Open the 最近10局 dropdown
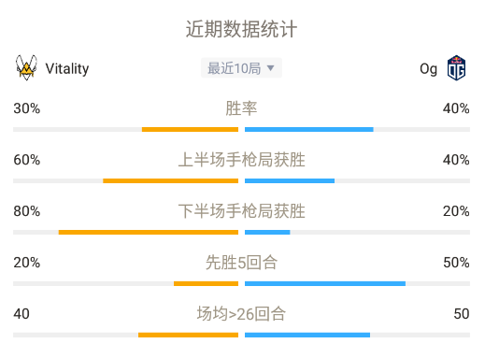Image resolution: width=485 pixels, height=358 pixels. [241, 68]
